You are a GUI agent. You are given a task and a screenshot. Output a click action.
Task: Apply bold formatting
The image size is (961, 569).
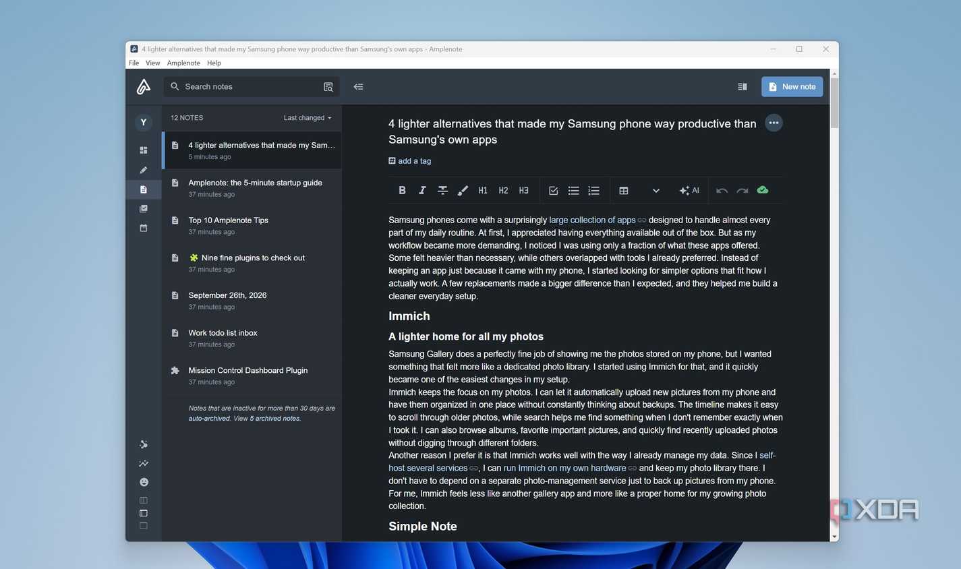pyautogui.click(x=402, y=190)
